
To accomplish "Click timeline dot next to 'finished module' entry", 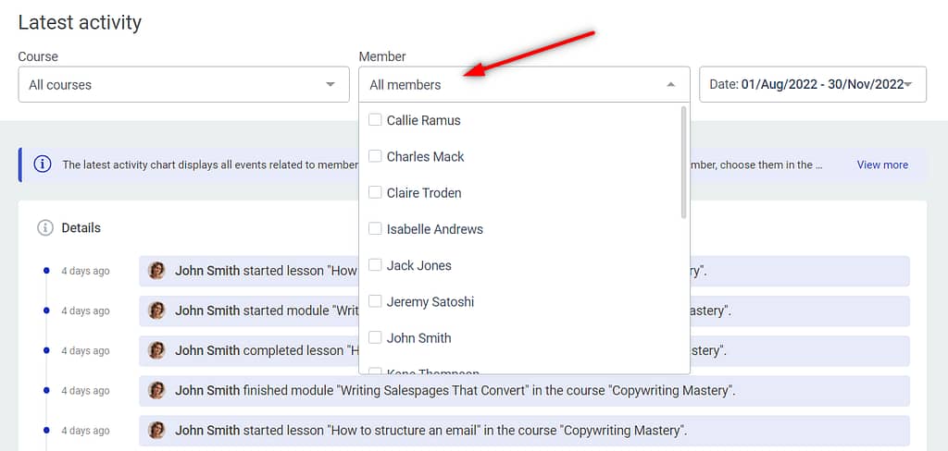I will coord(46,390).
